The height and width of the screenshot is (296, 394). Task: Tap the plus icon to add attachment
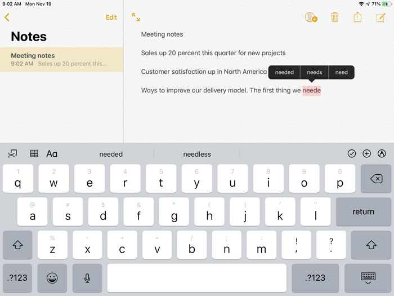[x=367, y=153]
